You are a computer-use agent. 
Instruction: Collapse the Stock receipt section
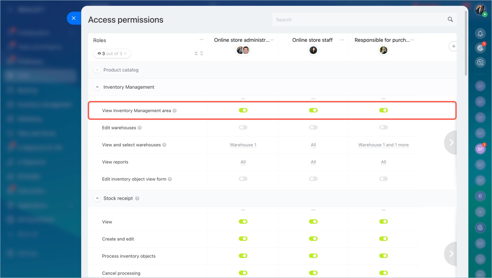pyautogui.click(x=97, y=199)
